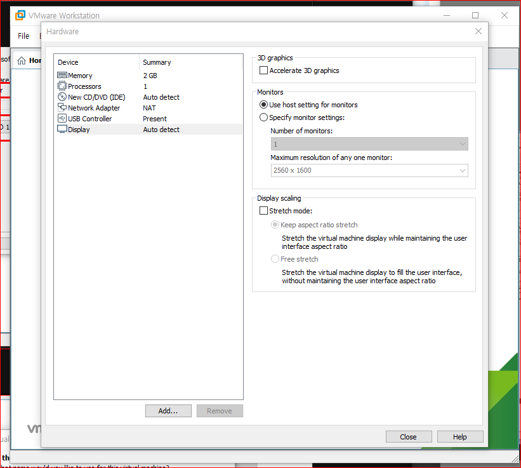This screenshot has width=521, height=468.
Task: Enable the Stretch mode checkbox
Action: point(263,211)
